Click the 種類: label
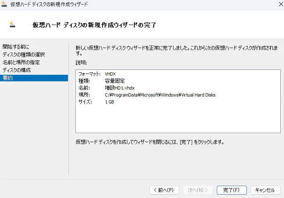This screenshot has height=198, width=284. (84, 81)
